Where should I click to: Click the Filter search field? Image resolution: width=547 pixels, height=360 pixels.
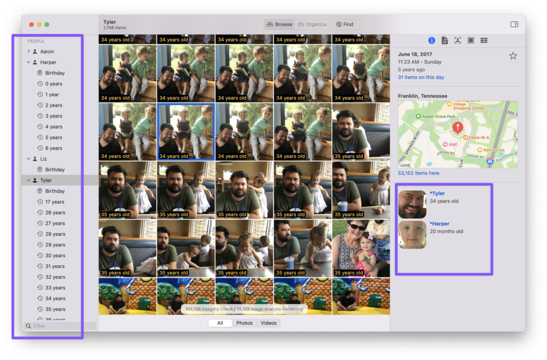click(60, 326)
